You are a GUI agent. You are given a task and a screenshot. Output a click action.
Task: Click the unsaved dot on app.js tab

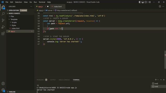pos(48,6)
